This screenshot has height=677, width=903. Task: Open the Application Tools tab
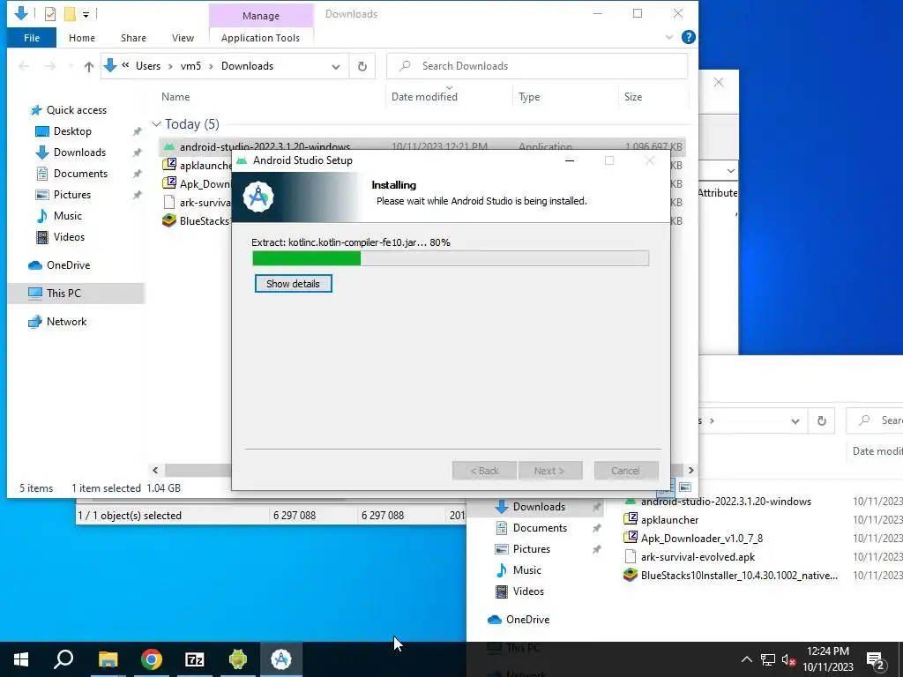(x=260, y=38)
